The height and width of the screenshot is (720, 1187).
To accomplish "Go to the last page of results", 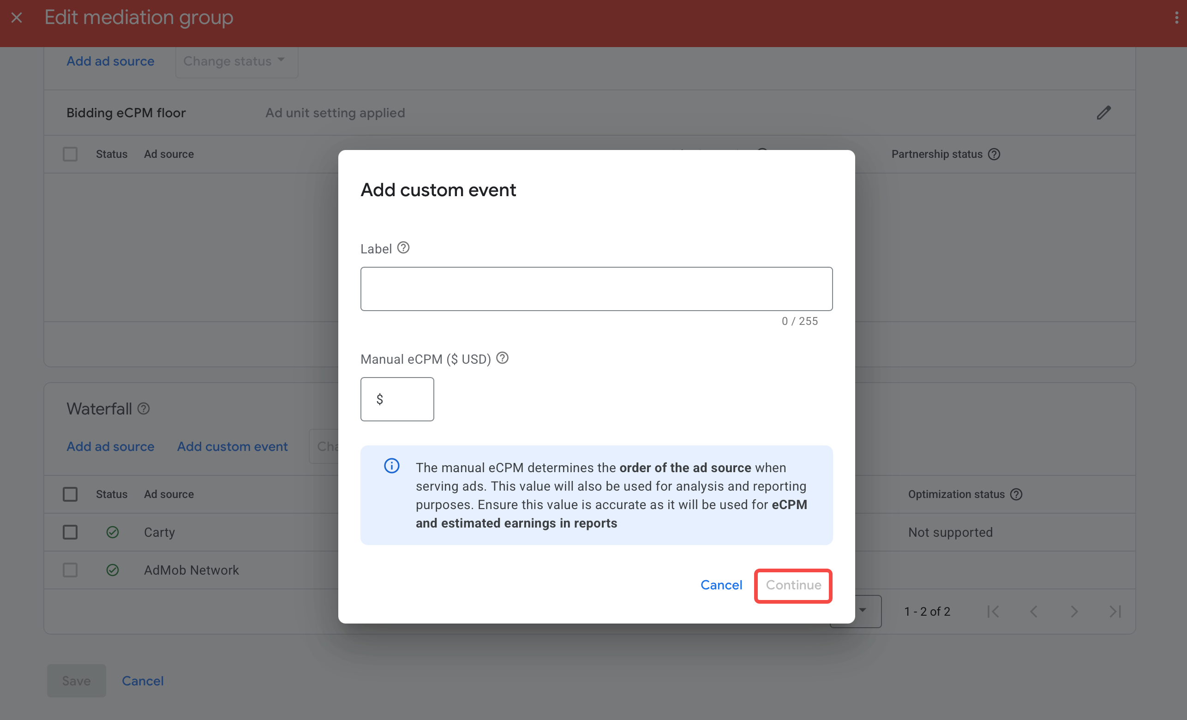I will 1115,611.
